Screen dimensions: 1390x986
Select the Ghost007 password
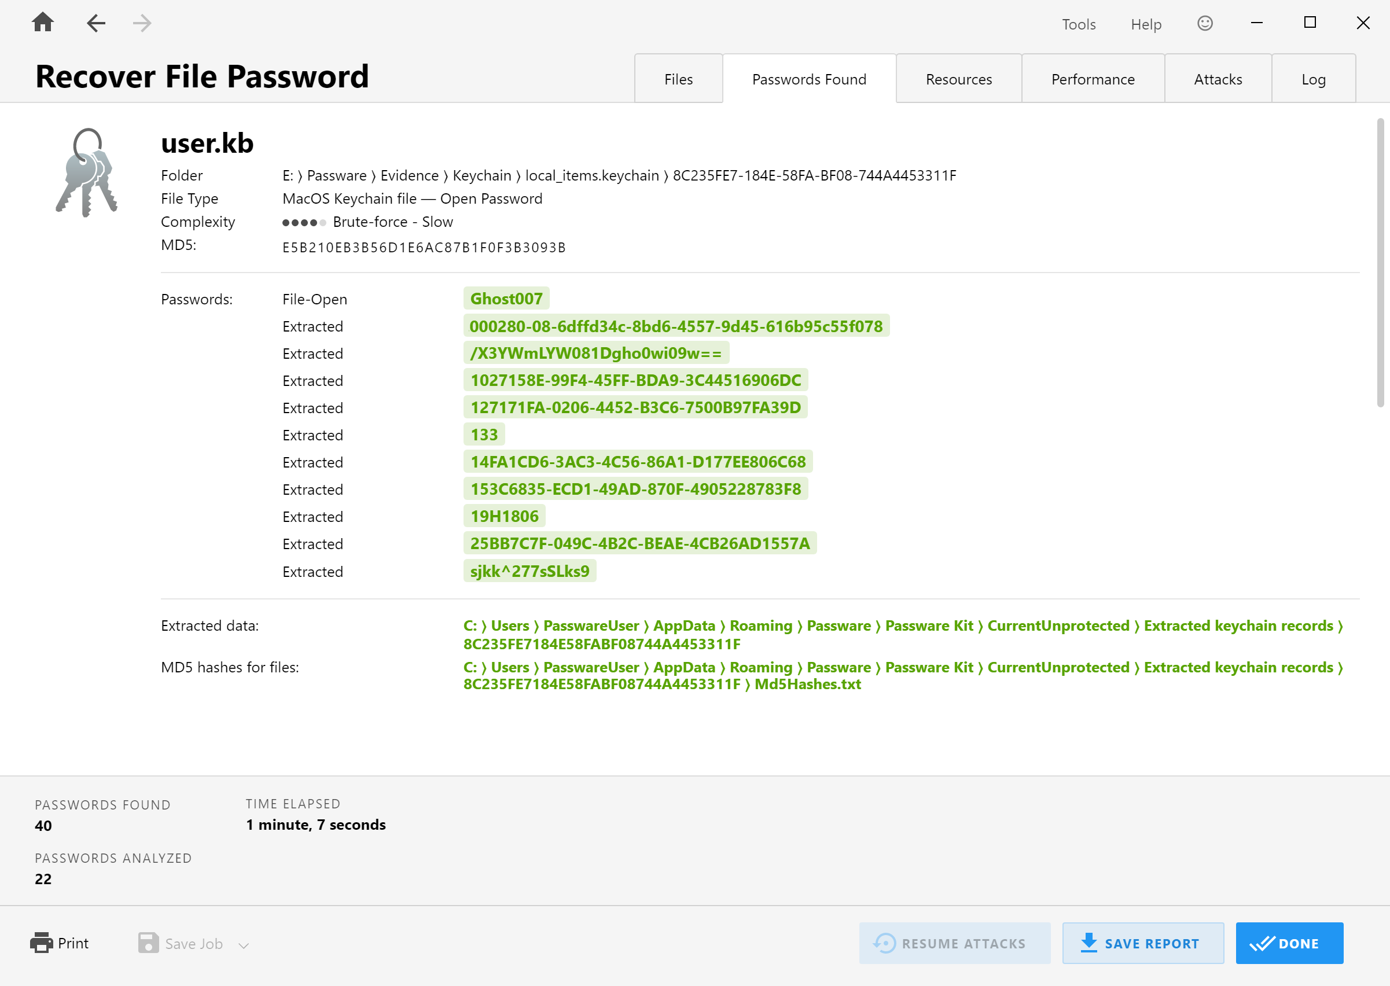click(506, 298)
